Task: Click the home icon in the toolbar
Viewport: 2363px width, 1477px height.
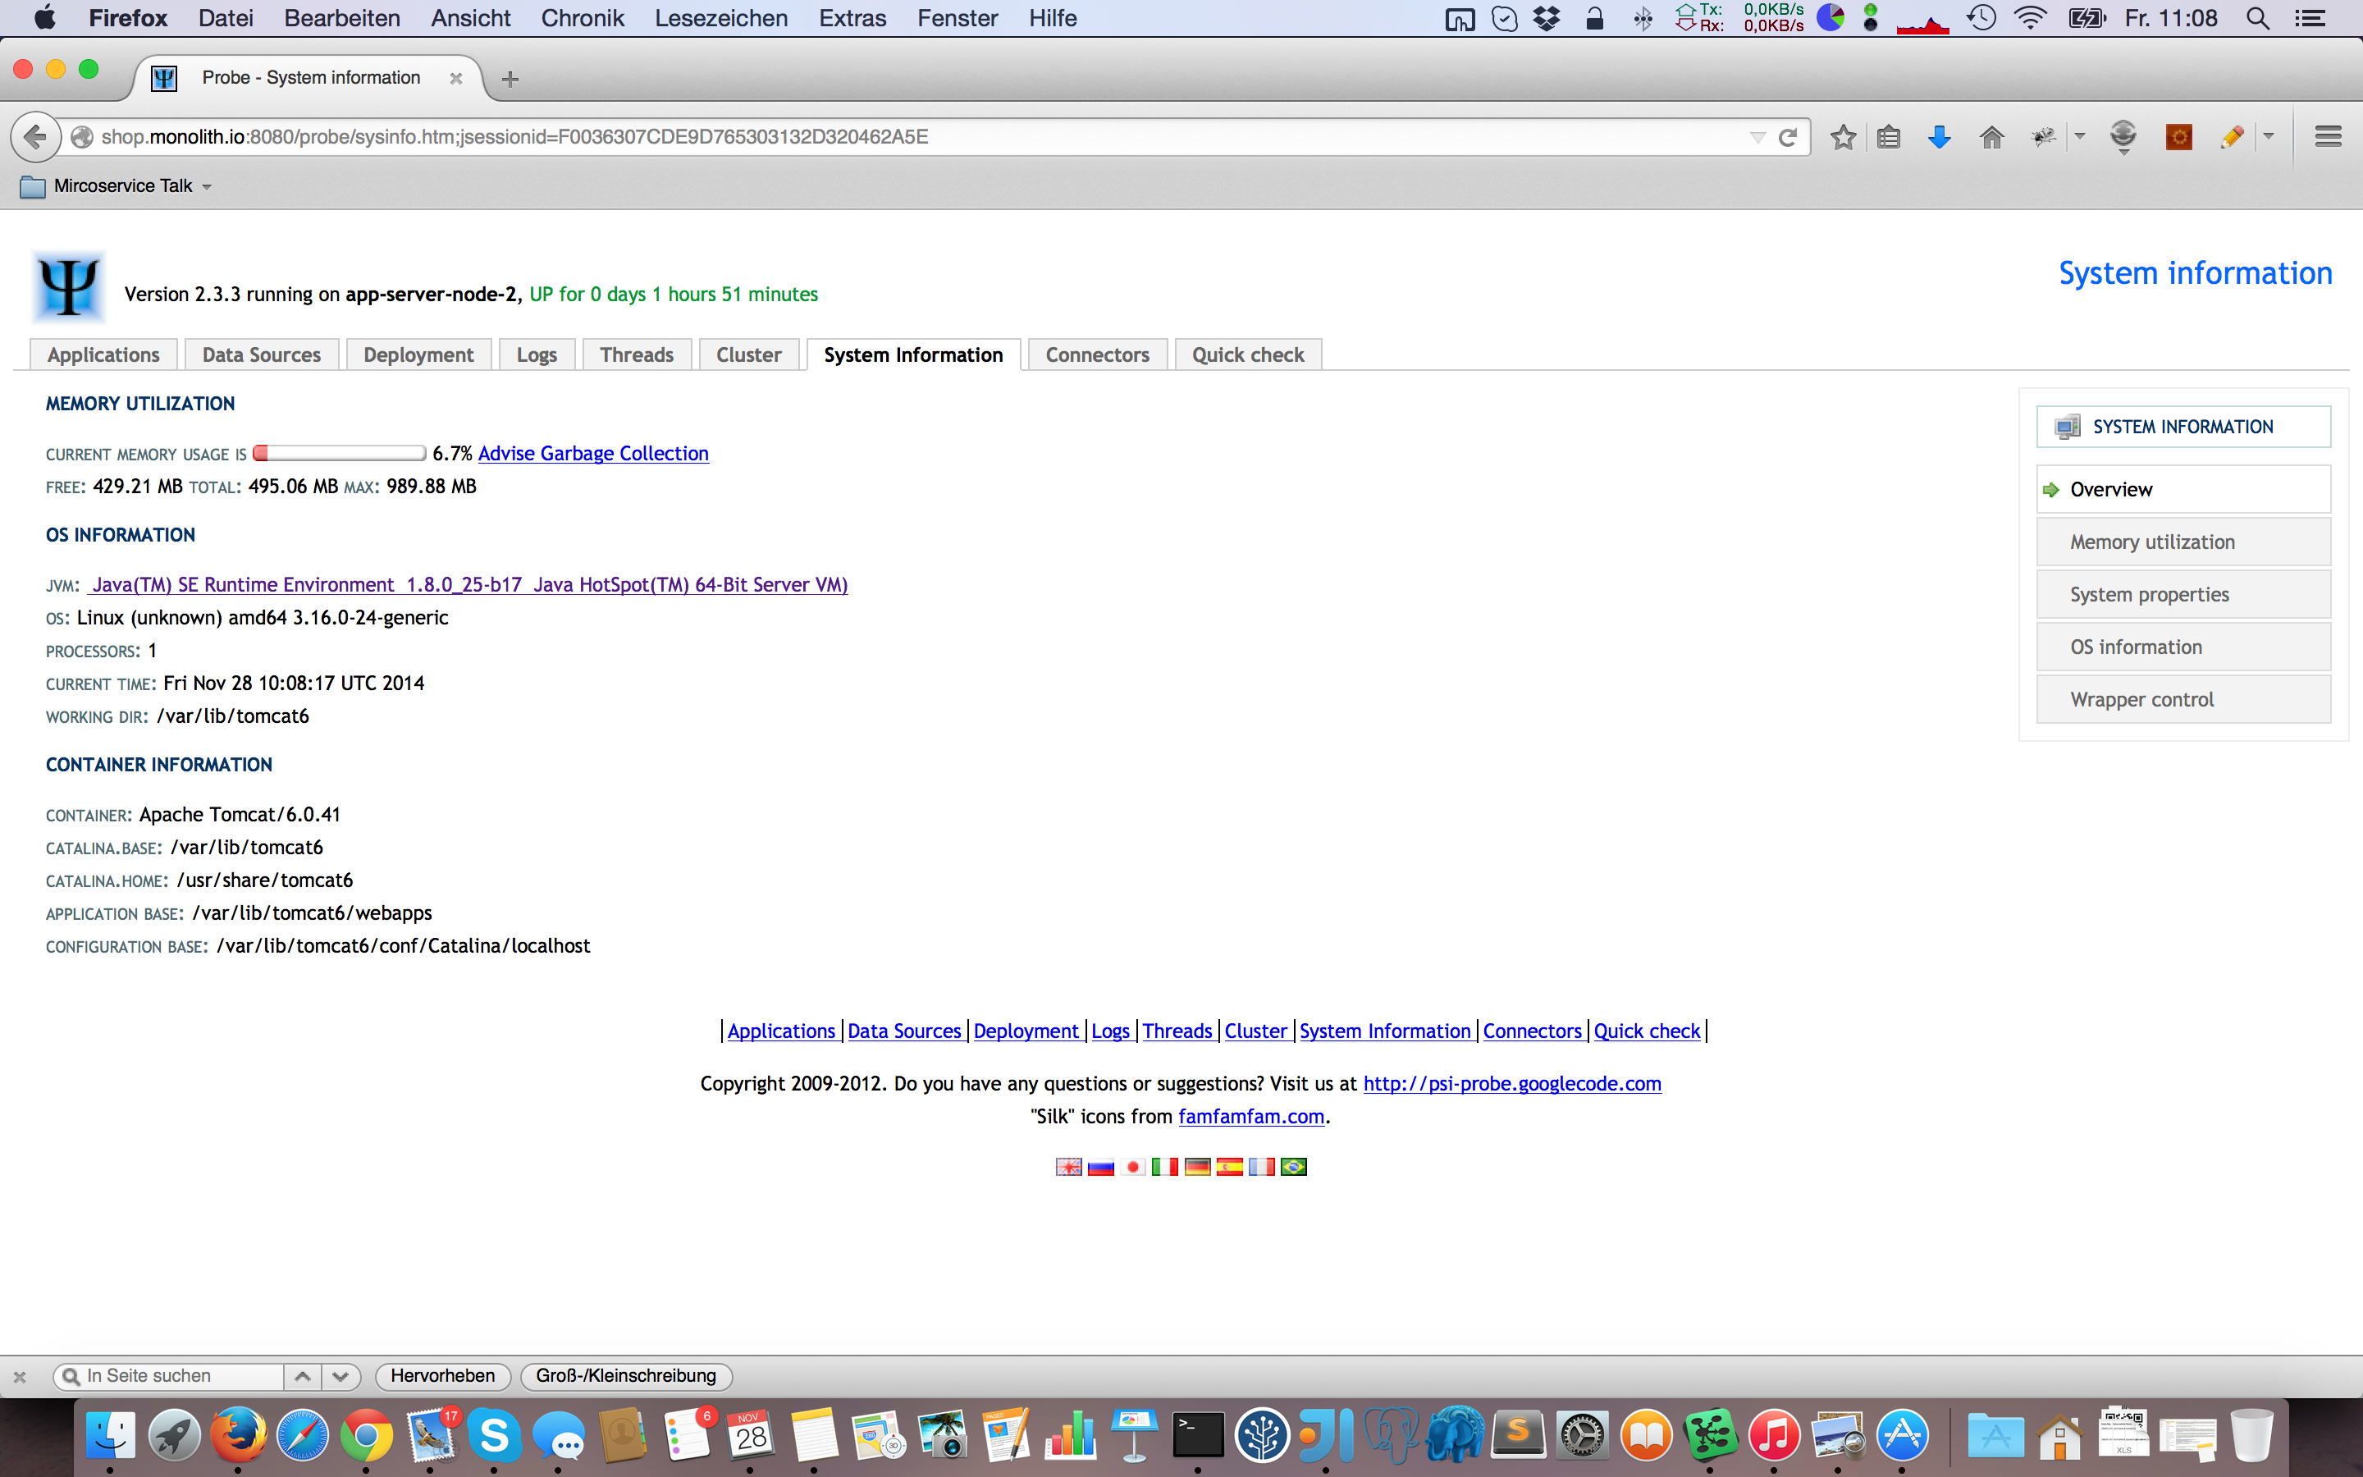Action: (x=1991, y=138)
